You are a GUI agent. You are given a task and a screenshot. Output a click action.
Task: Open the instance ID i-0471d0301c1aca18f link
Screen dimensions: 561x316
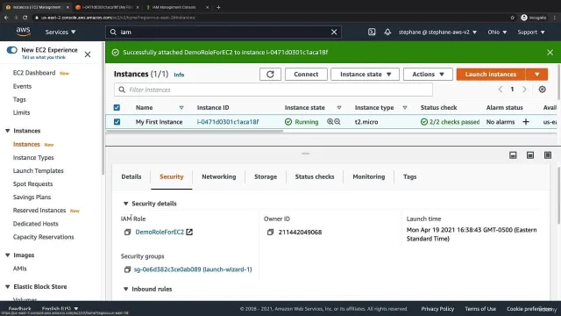228,122
